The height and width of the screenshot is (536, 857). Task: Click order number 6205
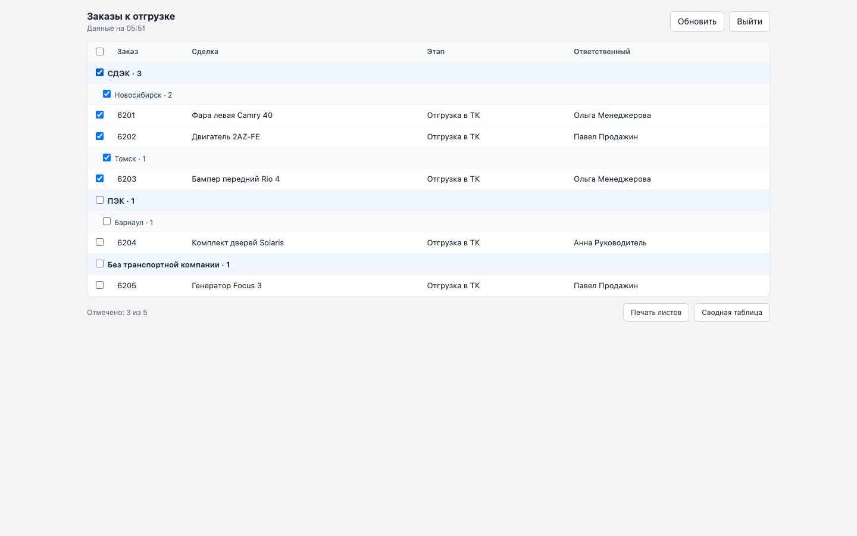[127, 286]
